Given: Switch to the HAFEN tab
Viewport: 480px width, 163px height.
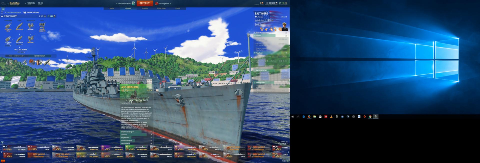Looking at the screenshot, I should [112, 8].
